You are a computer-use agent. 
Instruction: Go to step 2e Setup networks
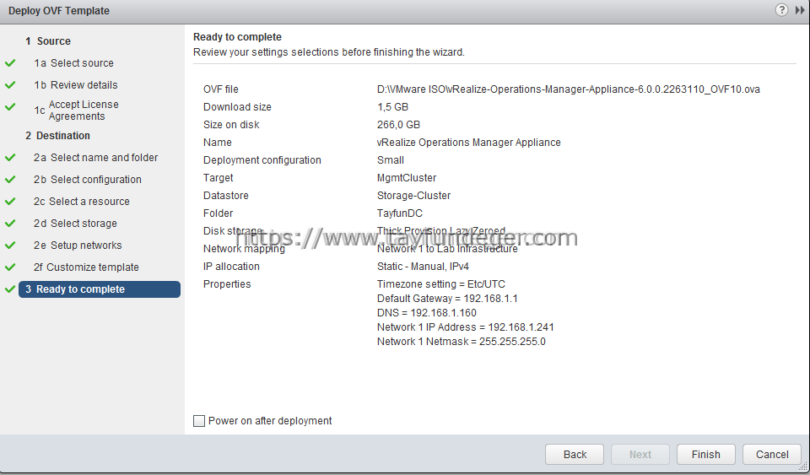[78, 246]
